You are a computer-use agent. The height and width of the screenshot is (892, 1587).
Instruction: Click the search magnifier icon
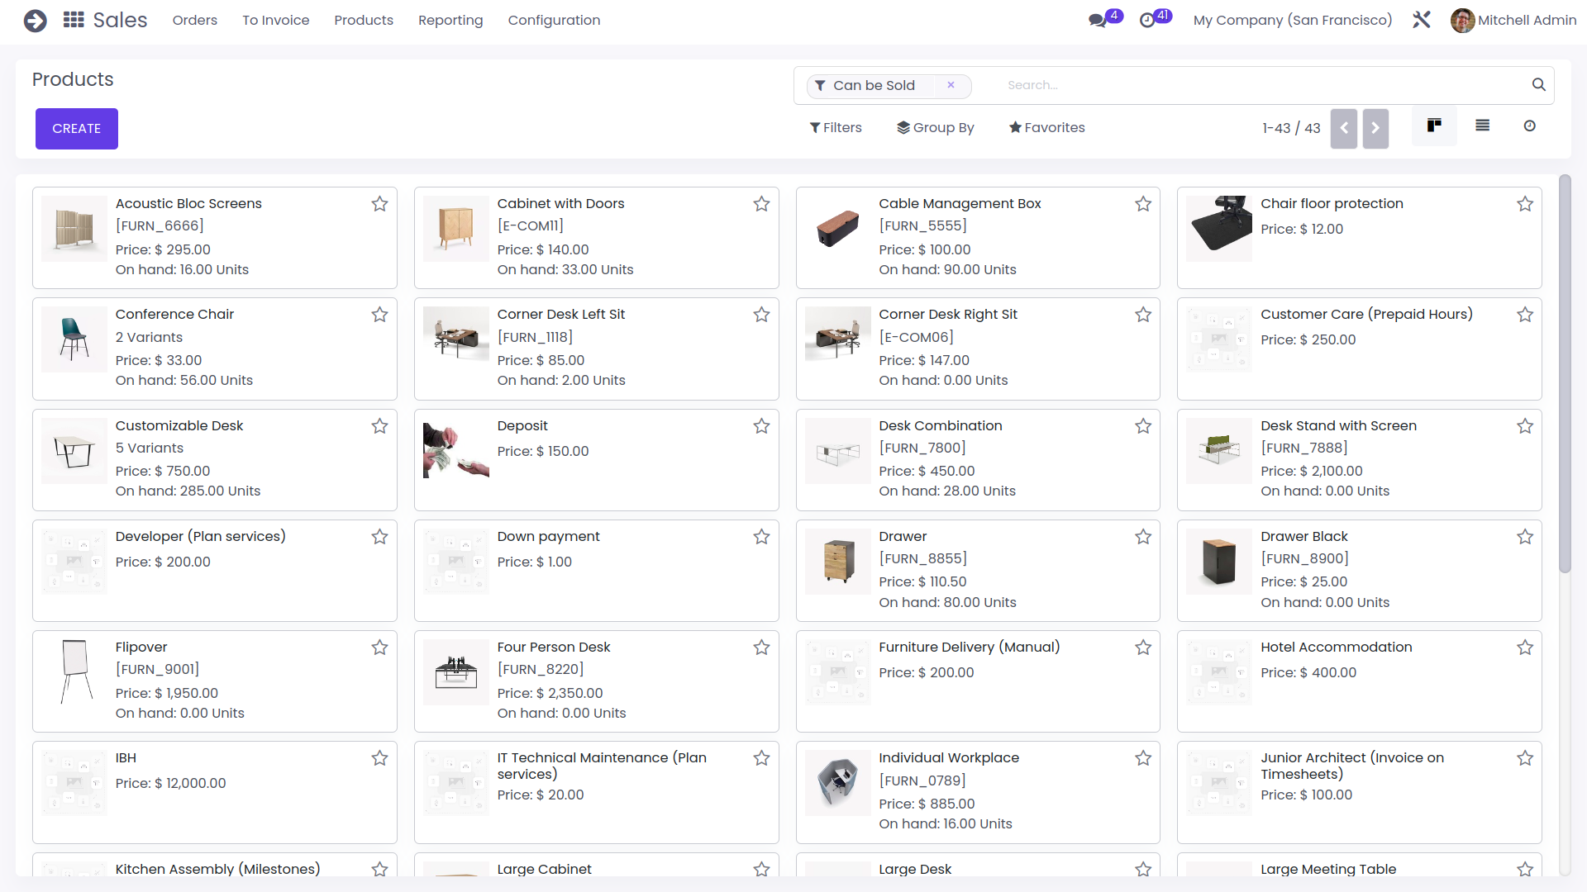1538,84
